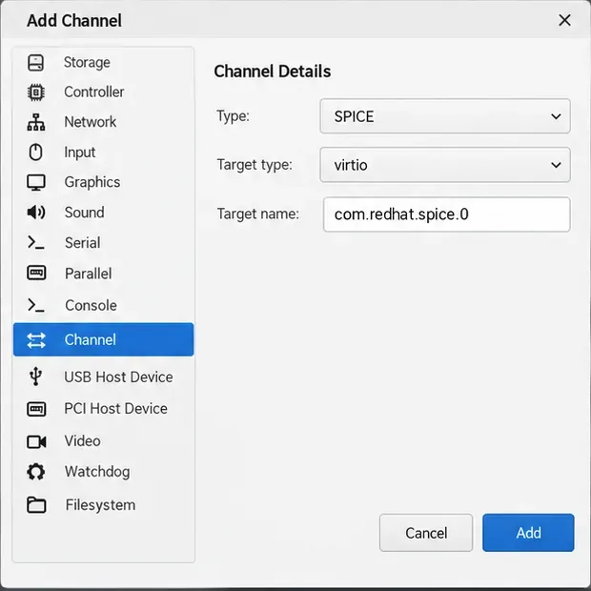Choose the Filesystem list entry
The height and width of the screenshot is (591, 591).
pyautogui.click(x=103, y=505)
